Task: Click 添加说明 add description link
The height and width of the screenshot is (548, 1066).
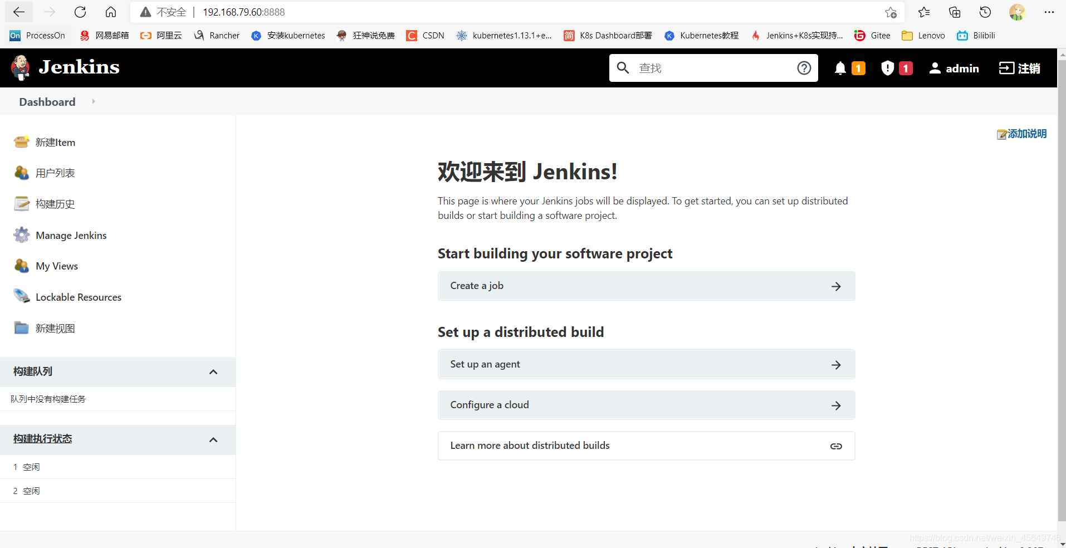Action: [x=1022, y=134]
